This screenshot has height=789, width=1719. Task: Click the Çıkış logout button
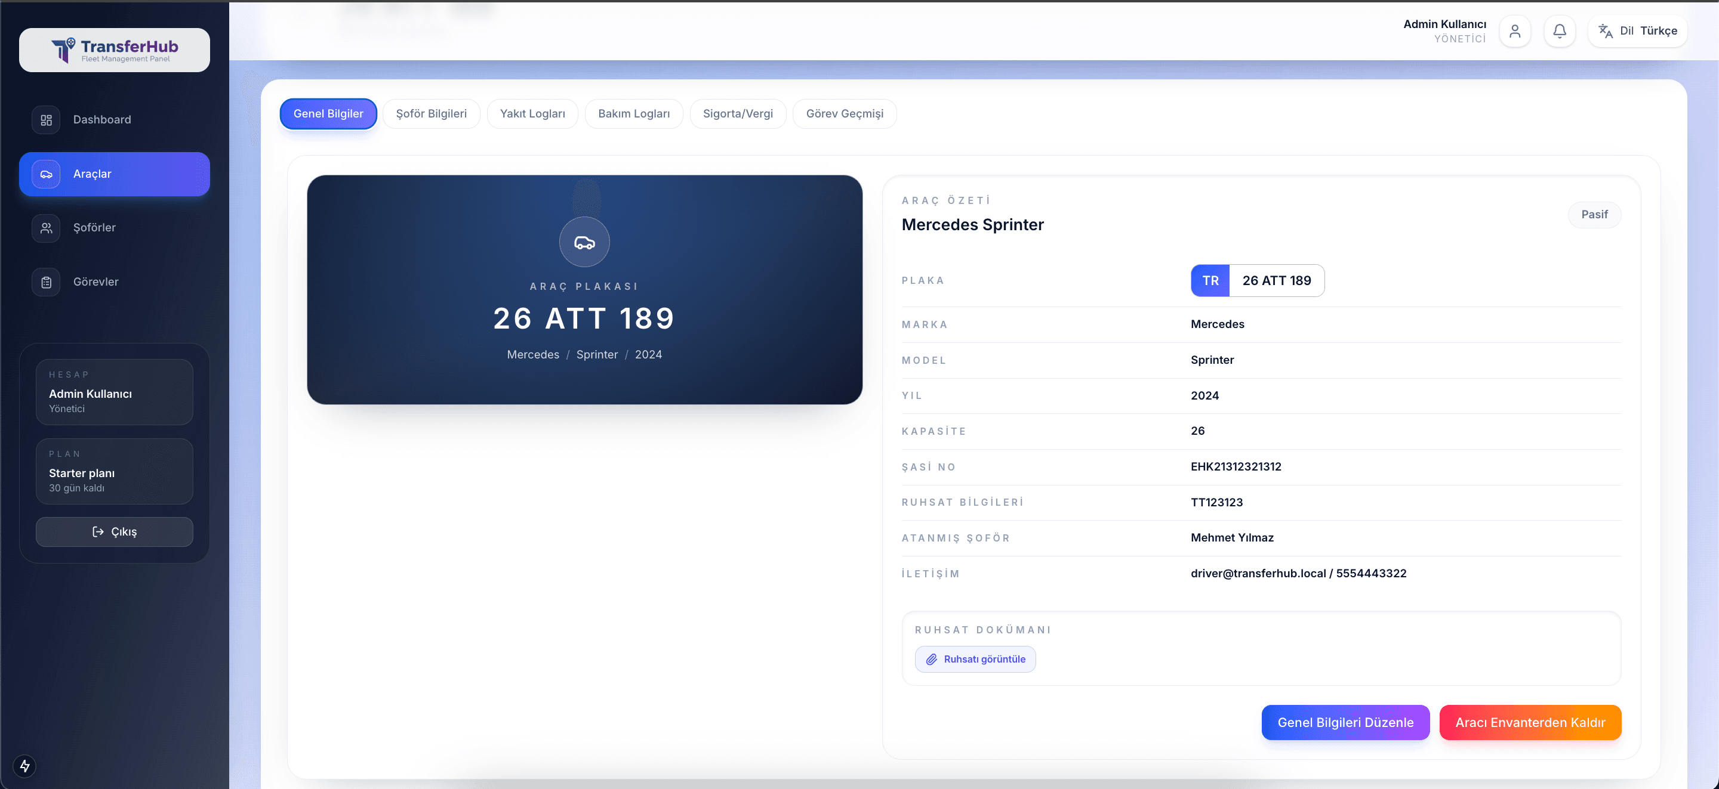coord(114,531)
